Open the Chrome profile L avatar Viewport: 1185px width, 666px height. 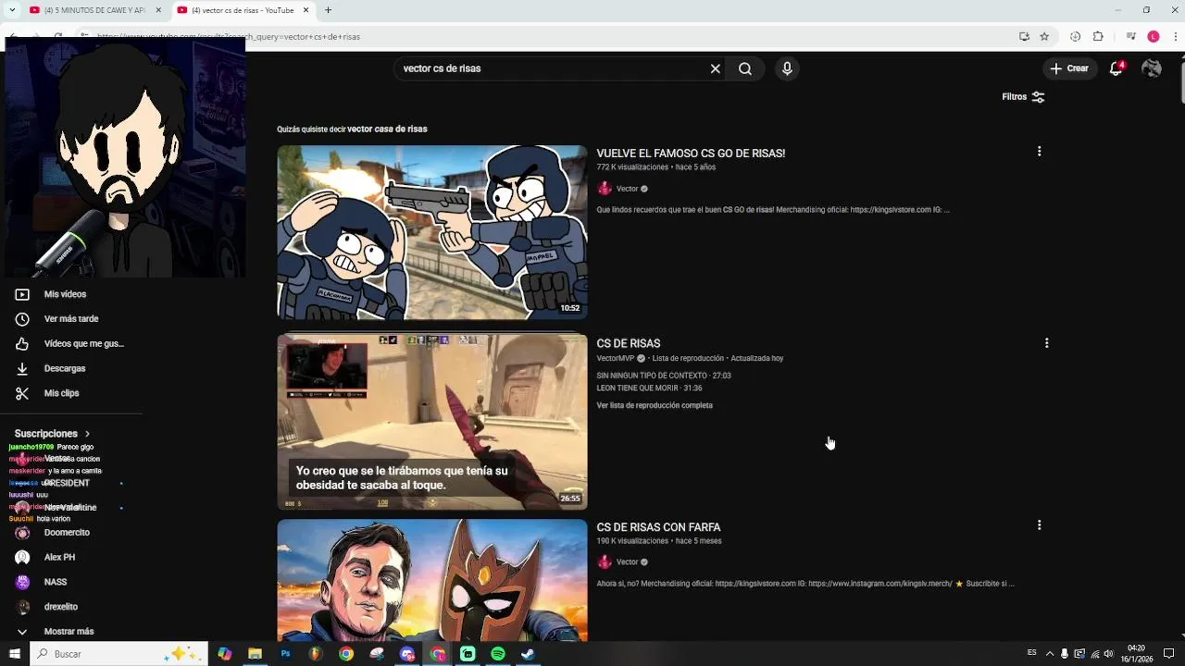tap(1153, 37)
